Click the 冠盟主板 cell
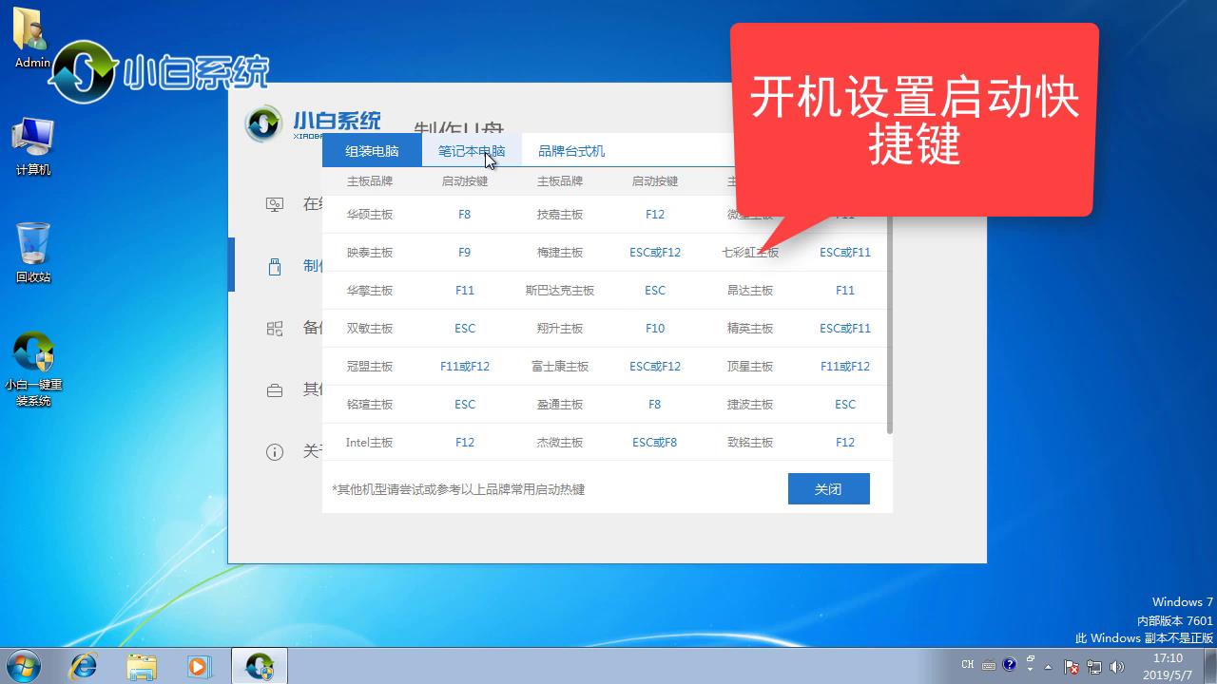1217x684 pixels. click(x=370, y=366)
